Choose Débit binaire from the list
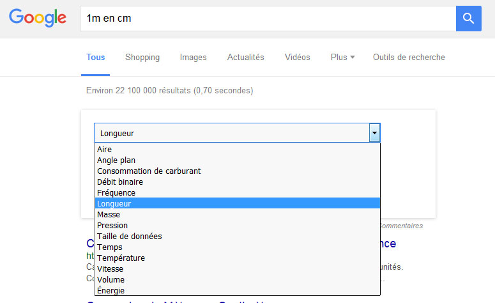 point(120,182)
